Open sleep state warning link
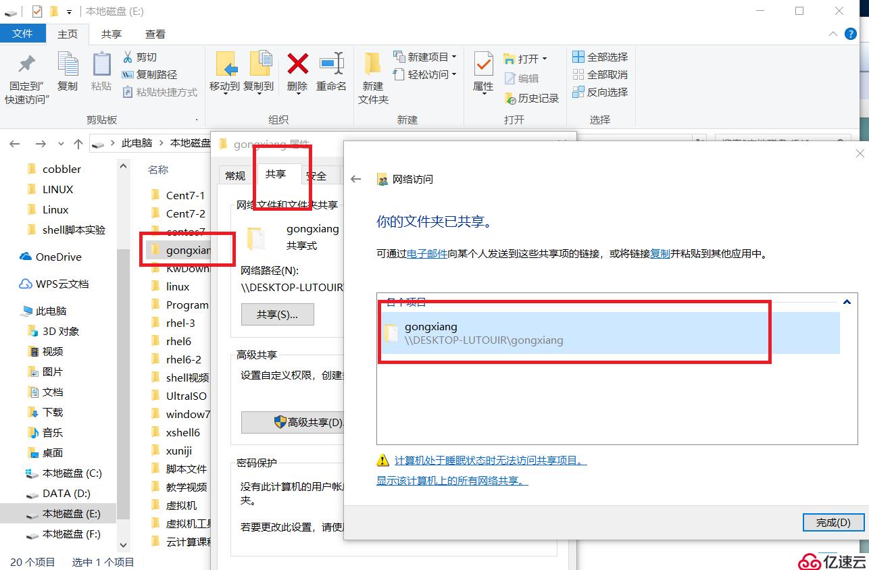Screen dimensions: 869x570 tap(491, 461)
